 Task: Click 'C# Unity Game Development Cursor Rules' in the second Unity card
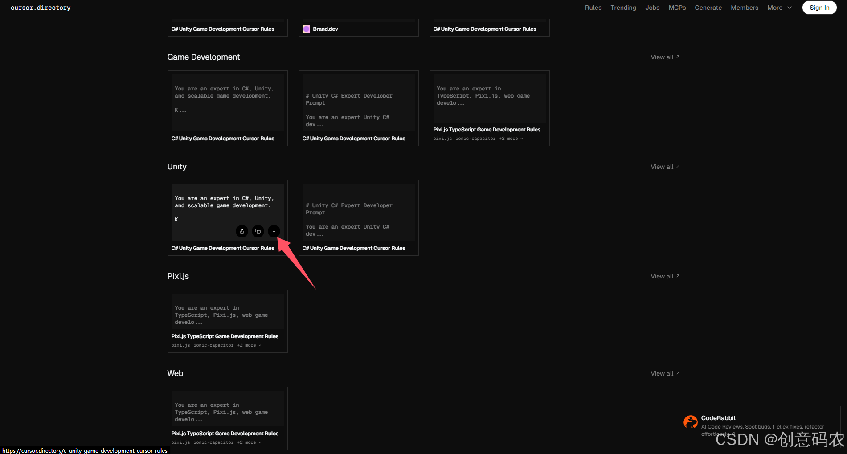[x=354, y=248]
